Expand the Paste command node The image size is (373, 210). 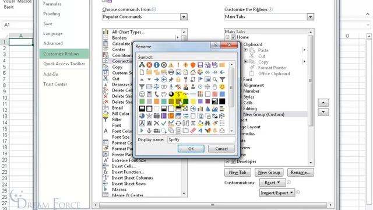point(246,50)
